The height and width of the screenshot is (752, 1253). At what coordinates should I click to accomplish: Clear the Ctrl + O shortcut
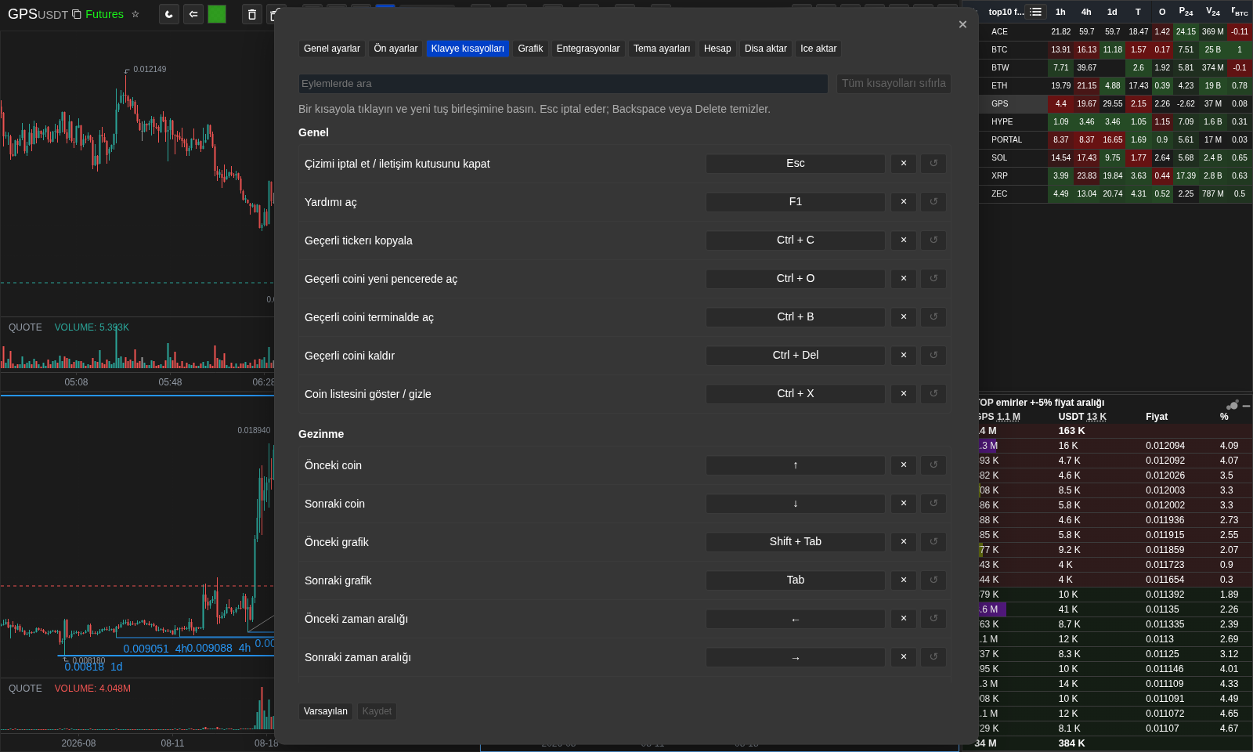click(904, 279)
